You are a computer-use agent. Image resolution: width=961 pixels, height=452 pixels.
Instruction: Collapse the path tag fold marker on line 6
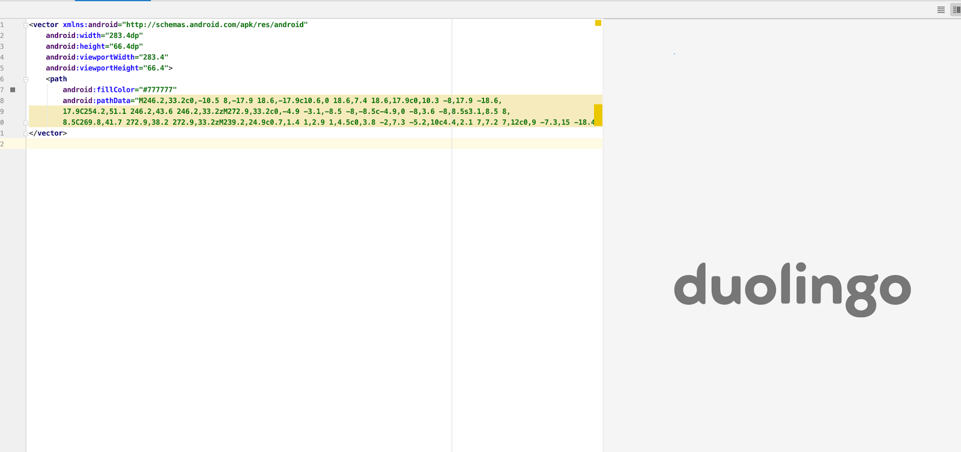click(x=26, y=79)
